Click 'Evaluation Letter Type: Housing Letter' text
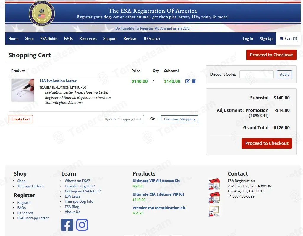This screenshot has width=303, height=236. tap(77, 92)
